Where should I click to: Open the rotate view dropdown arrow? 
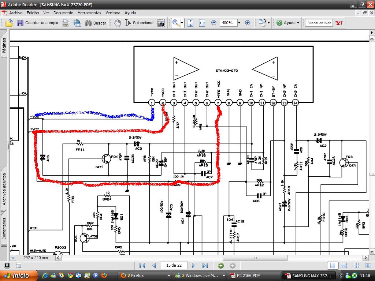[268, 23]
